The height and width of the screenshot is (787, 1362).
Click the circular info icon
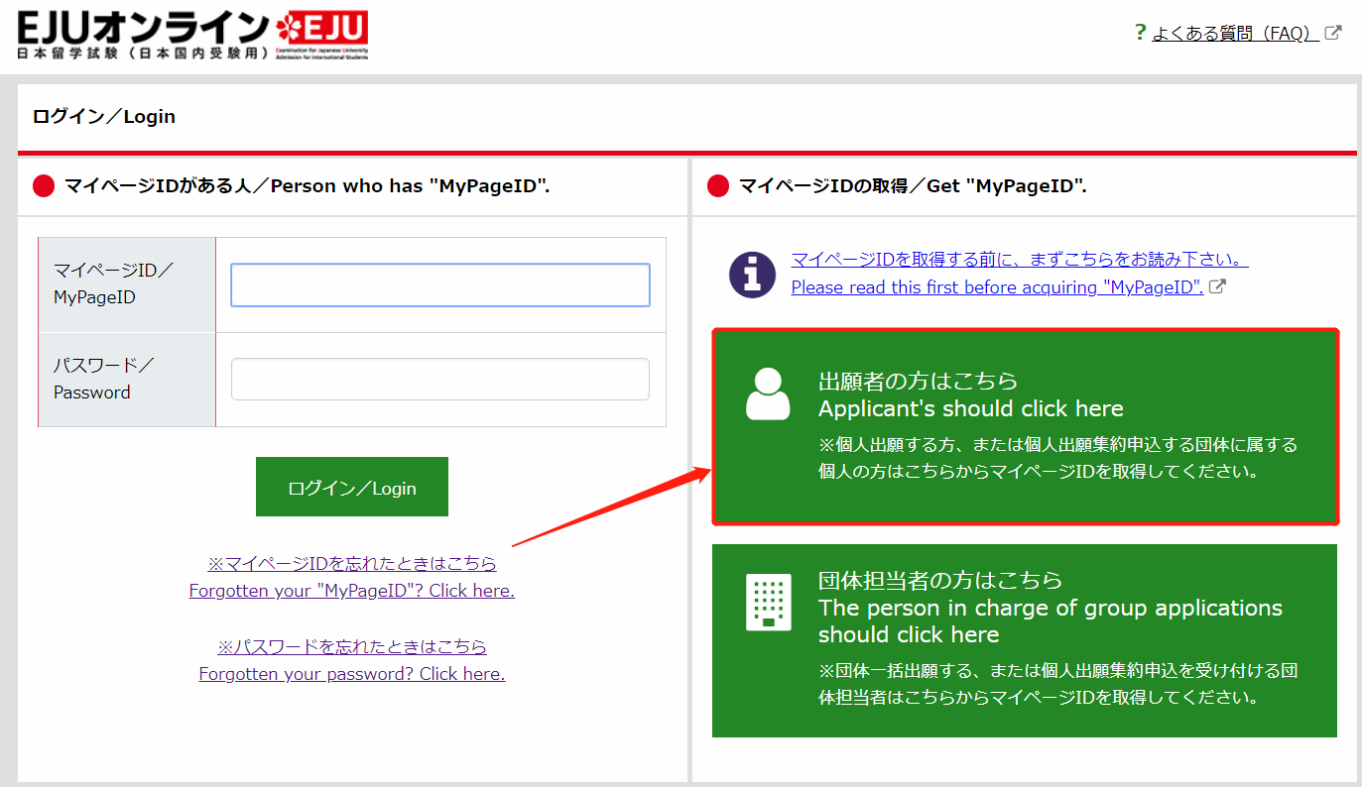tap(752, 276)
